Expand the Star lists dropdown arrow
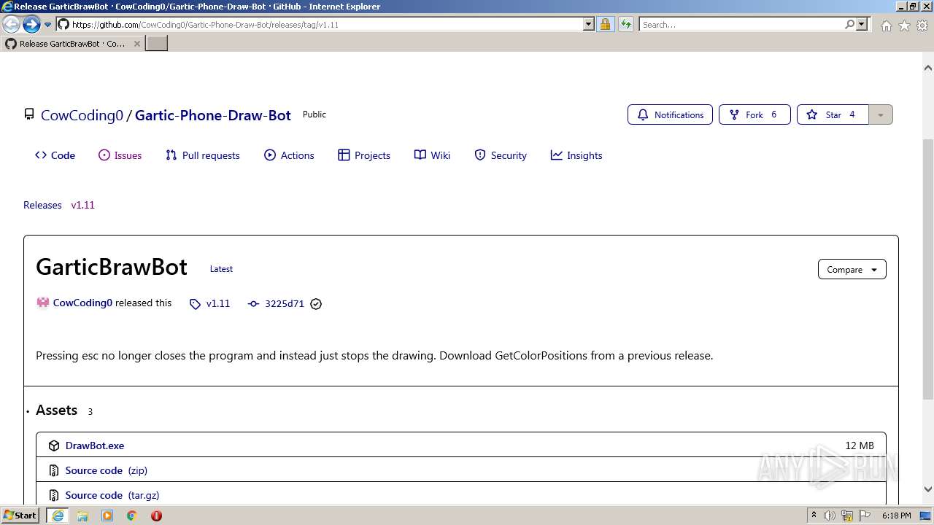Image resolution: width=934 pixels, height=525 pixels. pos(881,114)
